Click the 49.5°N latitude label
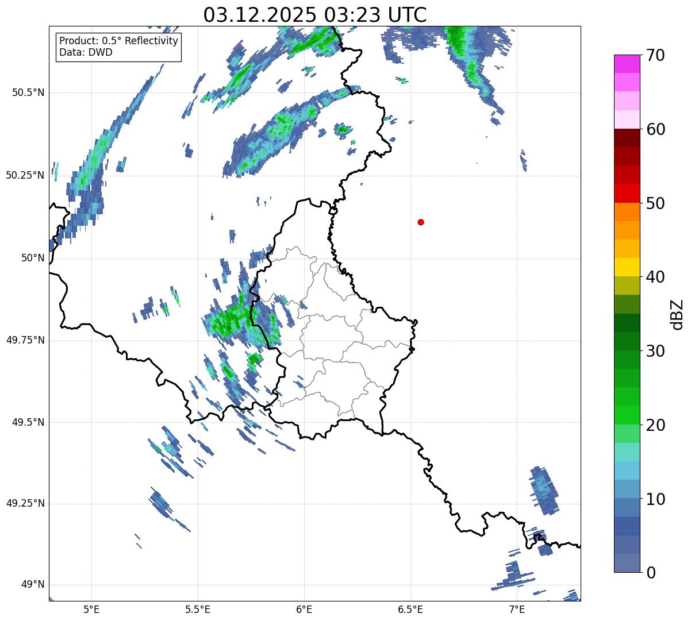Image resolution: width=691 pixels, height=621 pixels. [x=28, y=422]
